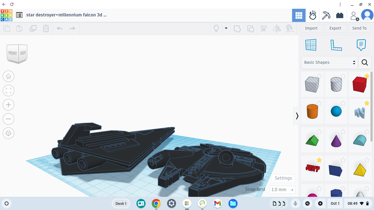Invite people to design icon
This screenshot has width=374, height=210.
pyautogui.click(x=355, y=16)
